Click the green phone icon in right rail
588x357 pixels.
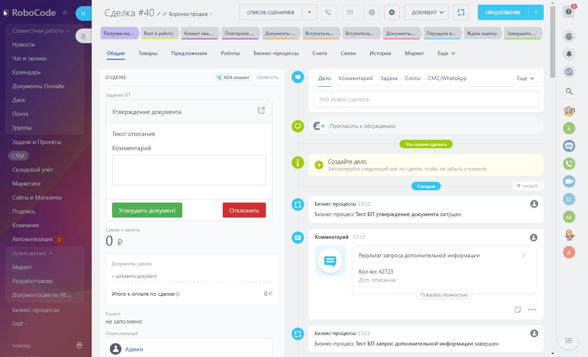pyautogui.click(x=569, y=164)
